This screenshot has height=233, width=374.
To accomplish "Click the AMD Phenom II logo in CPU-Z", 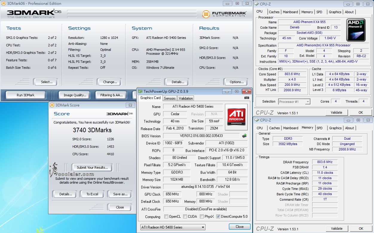I will coord(356,30).
